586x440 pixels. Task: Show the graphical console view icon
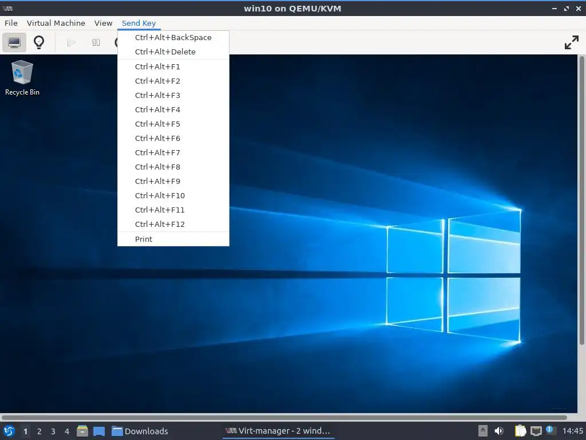(14, 42)
